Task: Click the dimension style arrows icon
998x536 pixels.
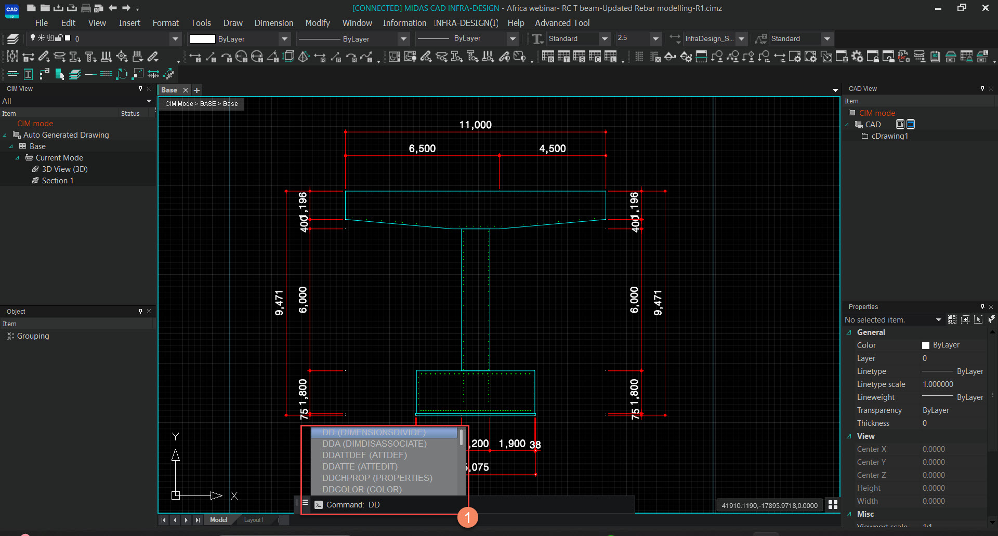Action: [675, 38]
